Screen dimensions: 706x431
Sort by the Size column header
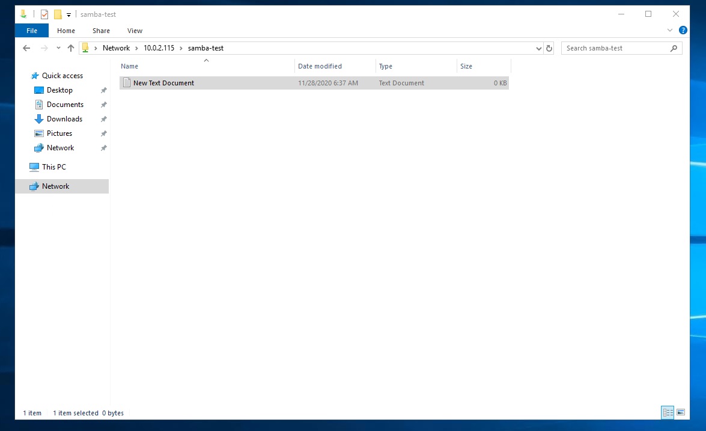click(x=484, y=66)
